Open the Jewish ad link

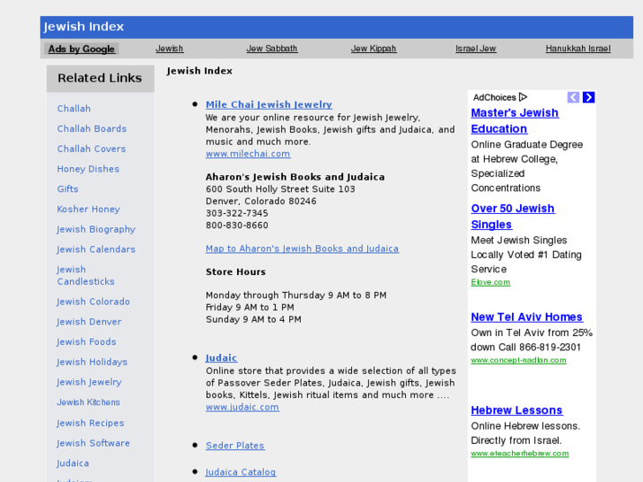point(169,49)
